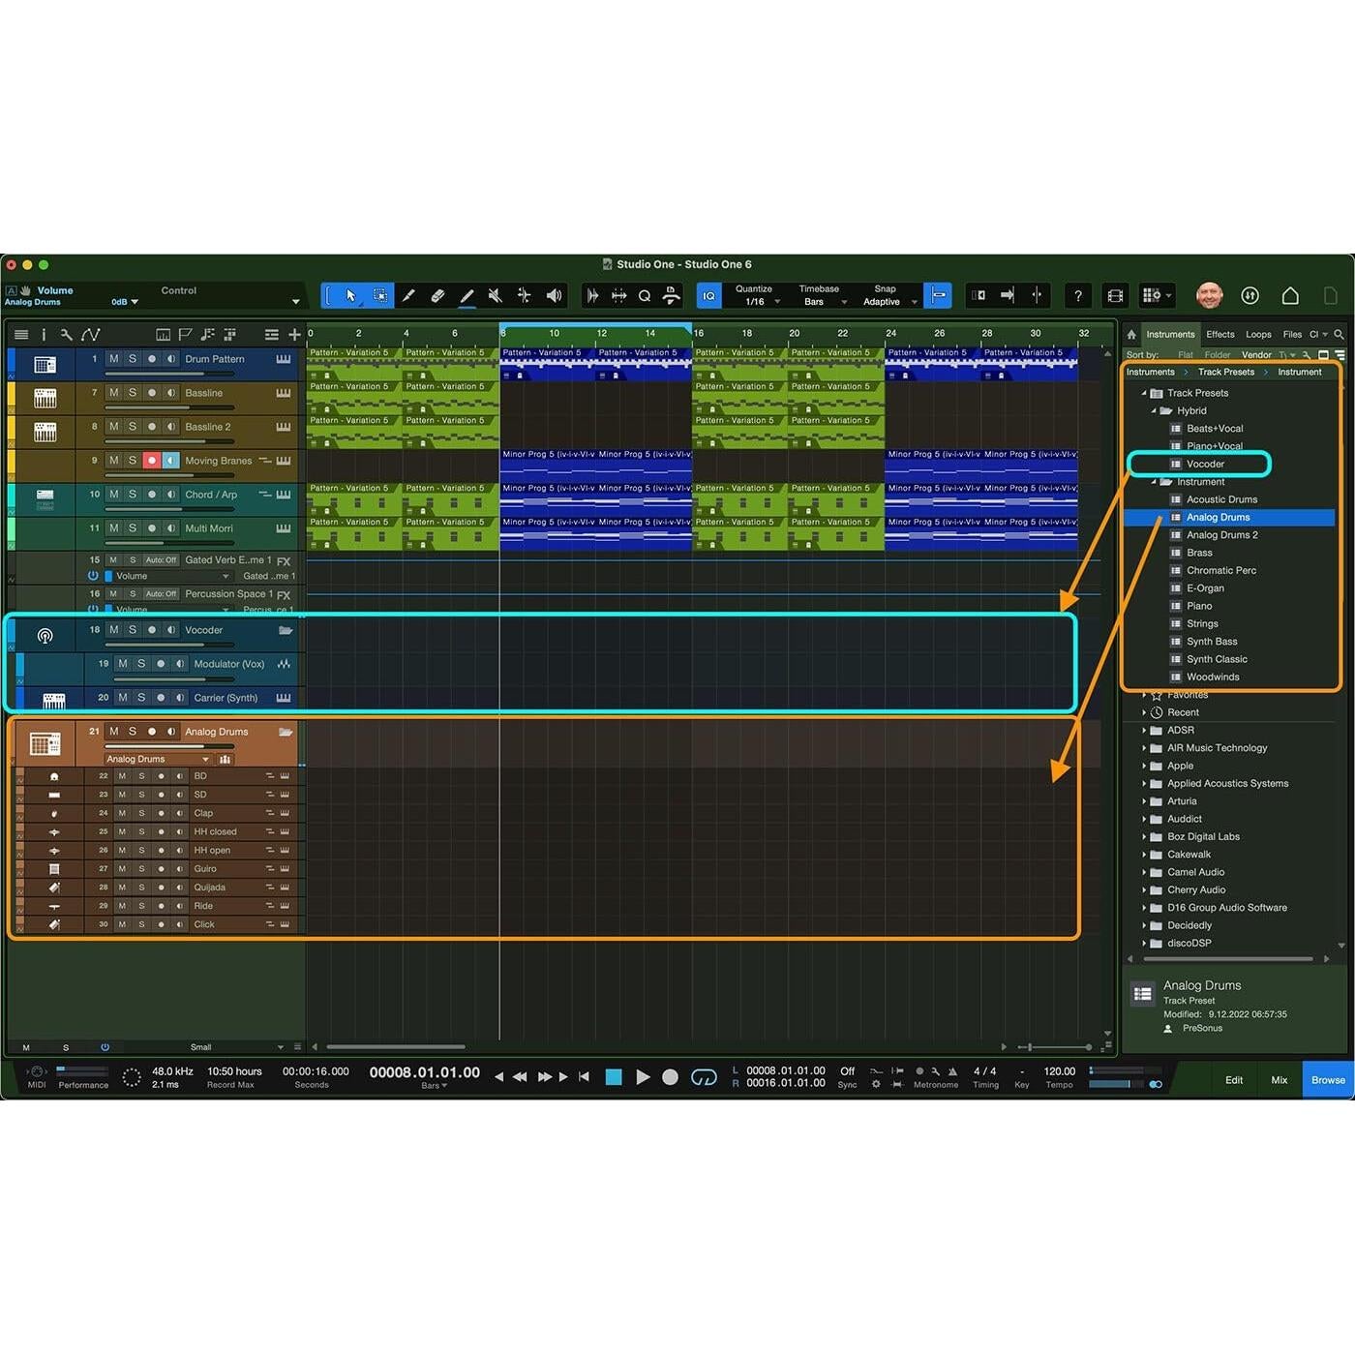Open the Quantize value dropdown
Image resolution: width=1355 pixels, height=1355 pixels.
tap(775, 301)
